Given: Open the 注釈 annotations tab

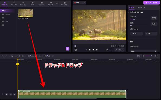Looking at the screenshot, I should [33, 4].
